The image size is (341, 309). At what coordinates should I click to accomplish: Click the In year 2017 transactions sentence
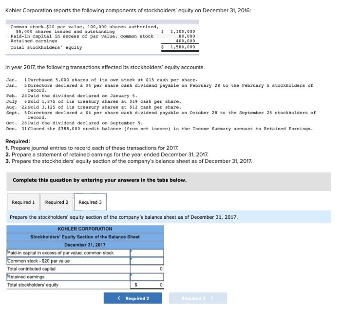(x=105, y=67)
